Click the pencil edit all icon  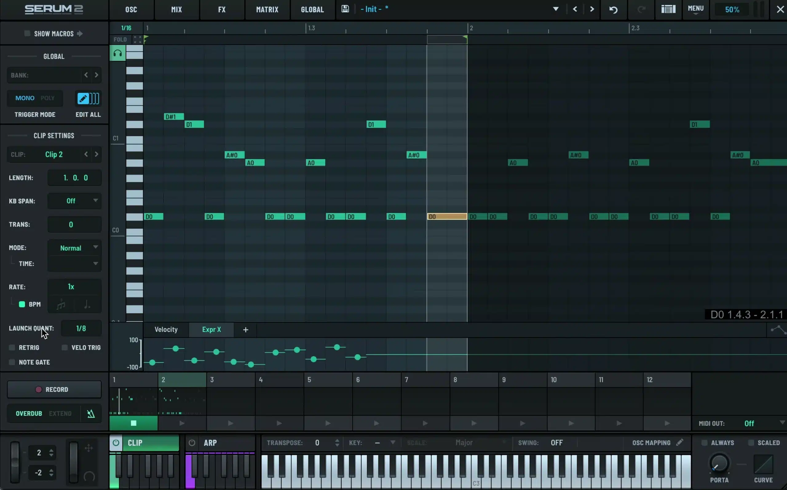[x=83, y=98]
